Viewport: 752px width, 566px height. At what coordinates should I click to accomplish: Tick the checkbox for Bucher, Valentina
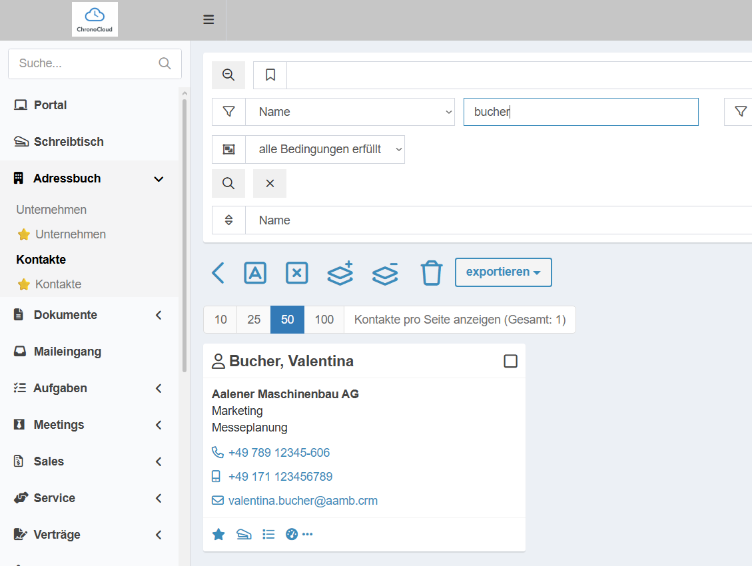510,361
